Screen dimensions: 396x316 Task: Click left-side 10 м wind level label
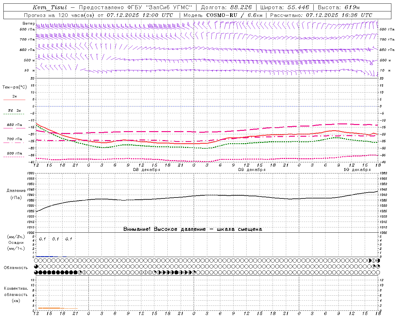[x=30, y=70]
